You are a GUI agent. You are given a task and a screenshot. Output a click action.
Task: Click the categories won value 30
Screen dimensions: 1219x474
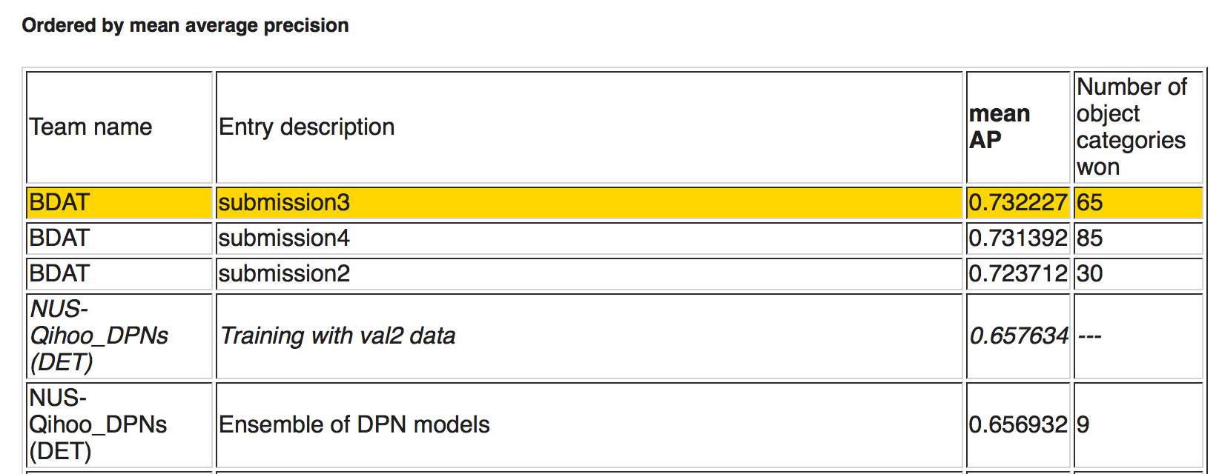(1089, 274)
